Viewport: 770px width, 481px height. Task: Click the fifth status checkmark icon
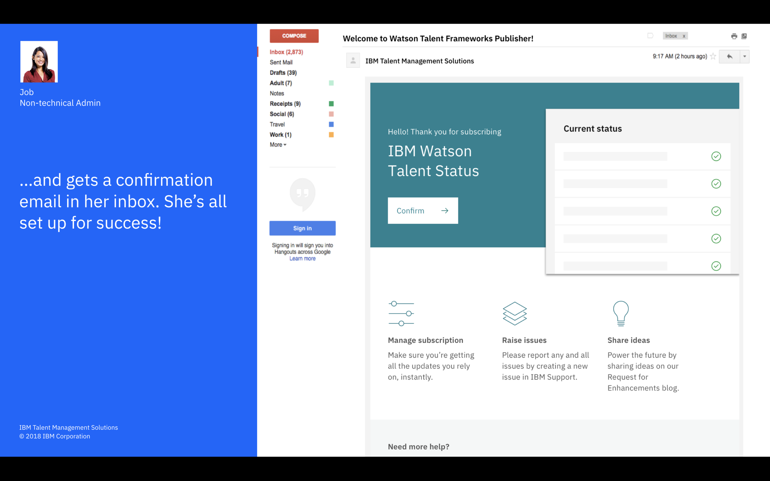[716, 266]
